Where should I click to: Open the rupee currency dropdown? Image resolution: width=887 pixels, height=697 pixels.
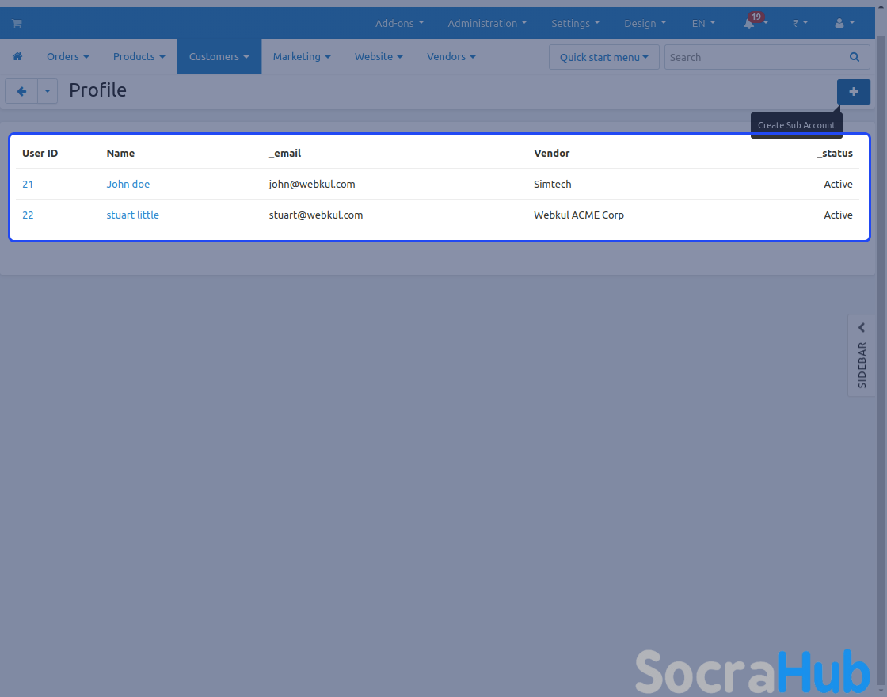click(x=800, y=24)
